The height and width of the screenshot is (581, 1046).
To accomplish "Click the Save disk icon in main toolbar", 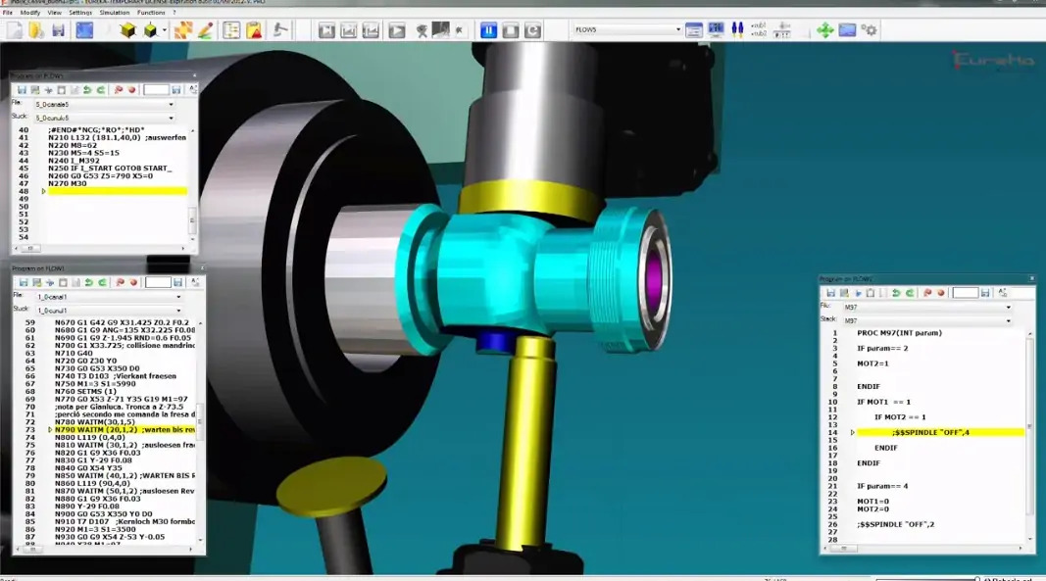I will click(58, 30).
